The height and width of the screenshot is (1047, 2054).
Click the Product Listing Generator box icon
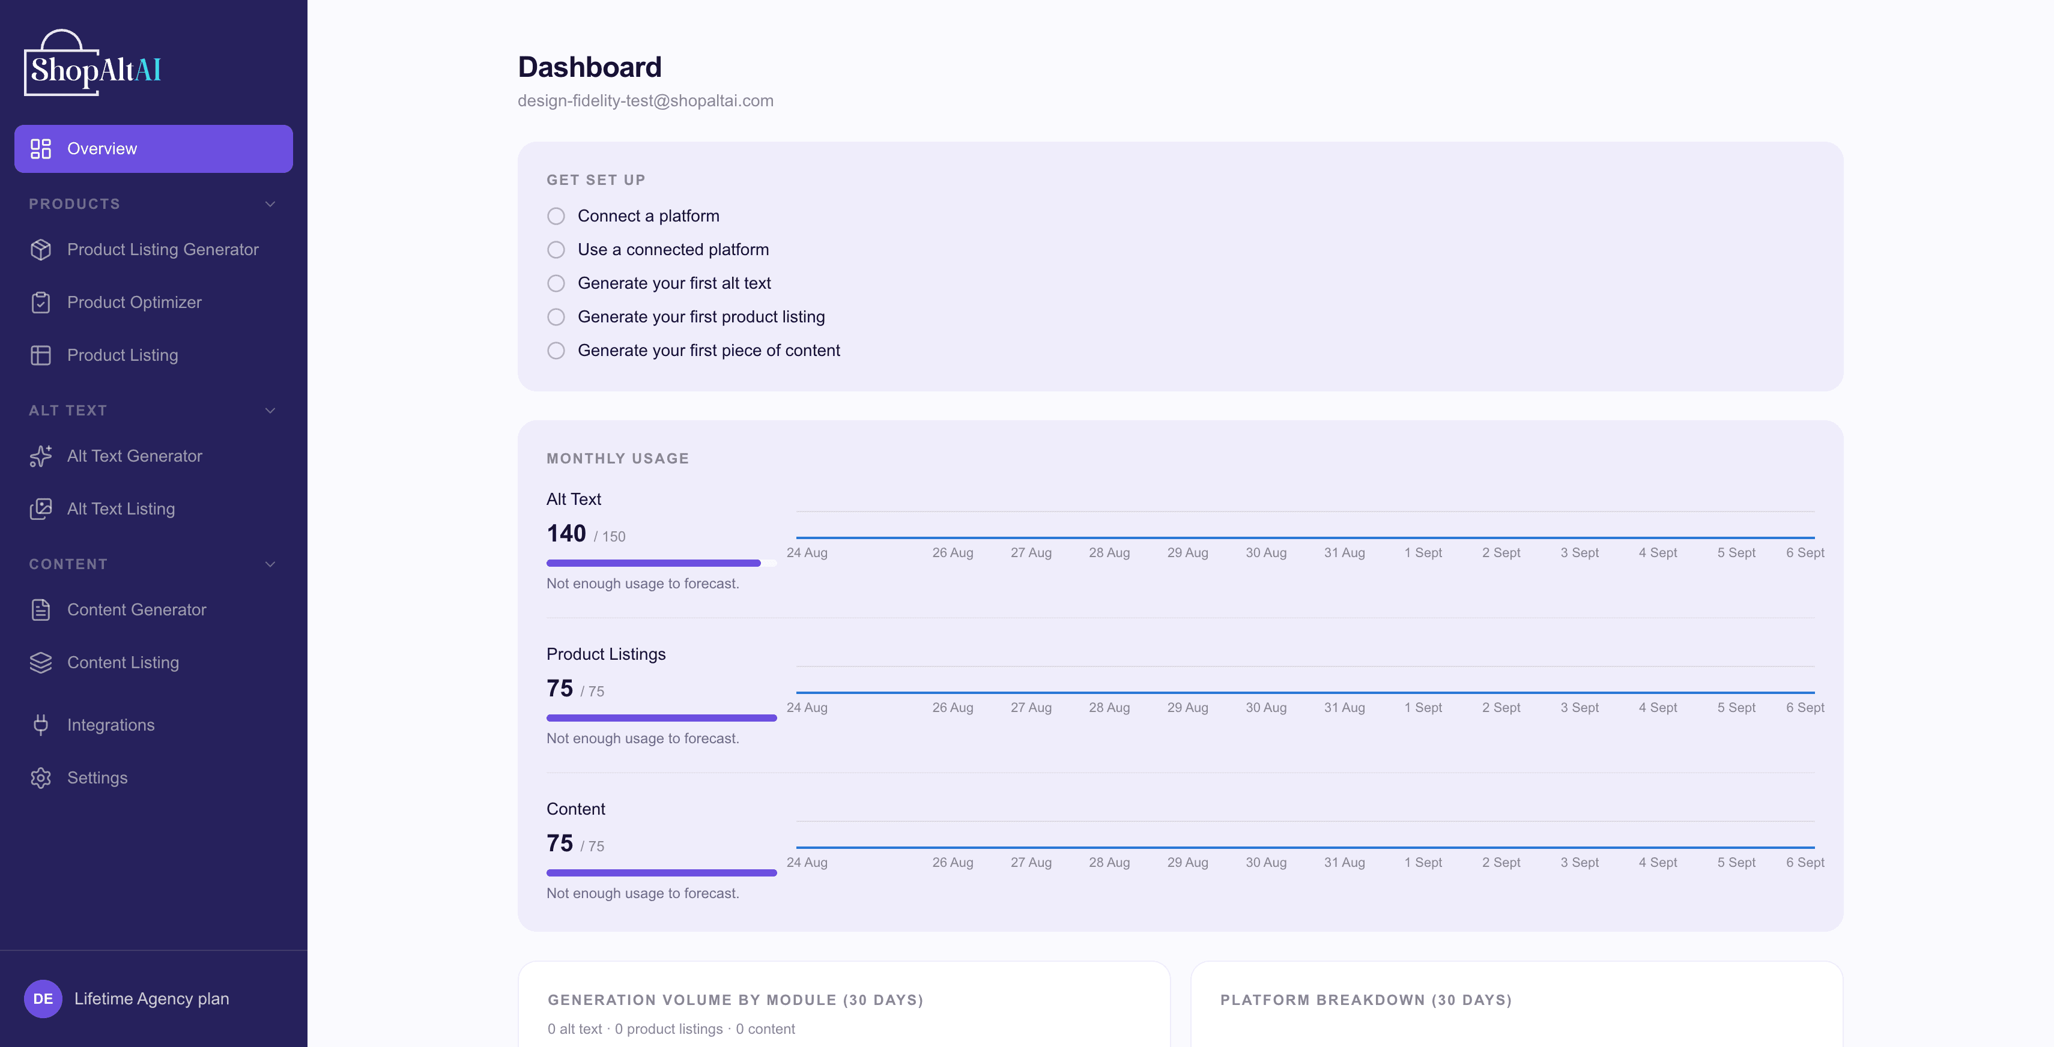(41, 250)
